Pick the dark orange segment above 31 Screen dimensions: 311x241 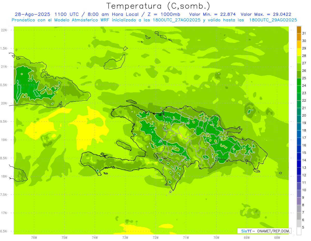point(299,30)
